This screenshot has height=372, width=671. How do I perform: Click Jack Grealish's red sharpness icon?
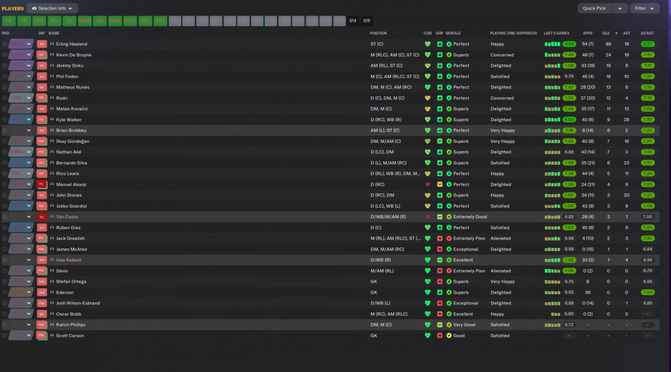[x=439, y=238]
